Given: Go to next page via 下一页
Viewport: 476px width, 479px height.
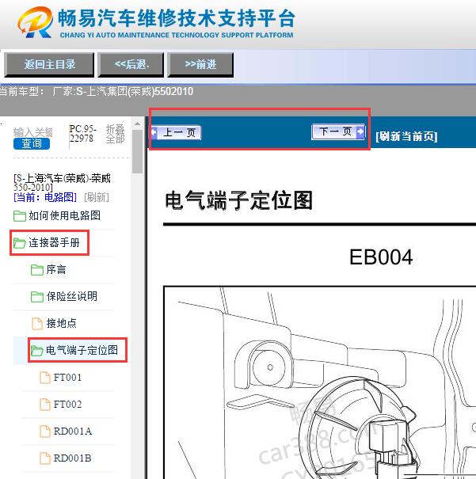Looking at the screenshot, I should click(x=338, y=131).
